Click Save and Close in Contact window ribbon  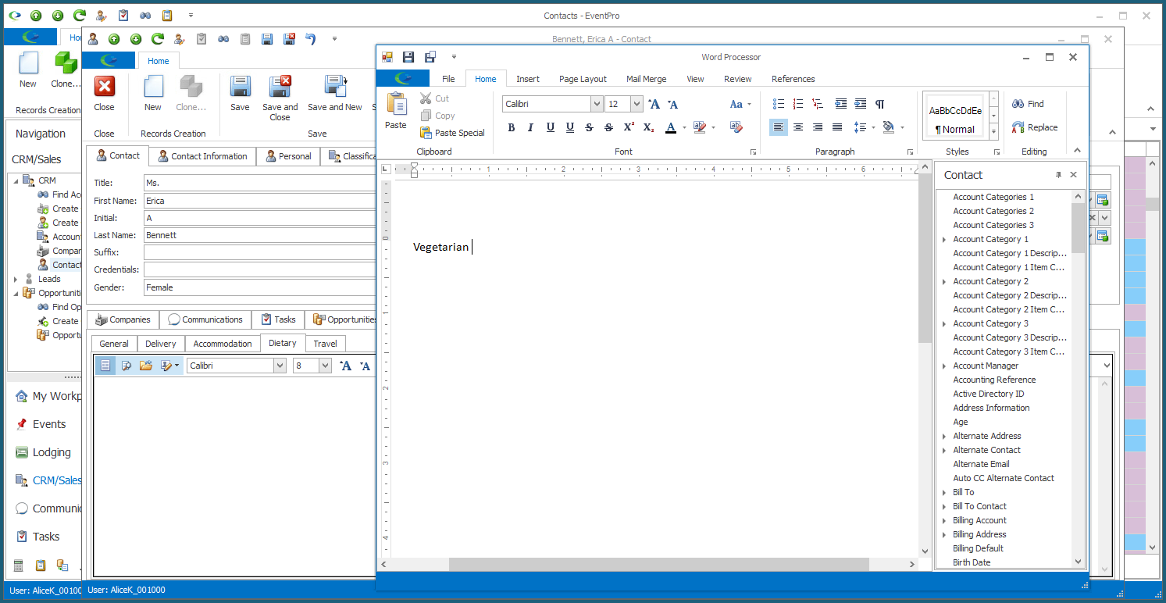tap(280, 98)
